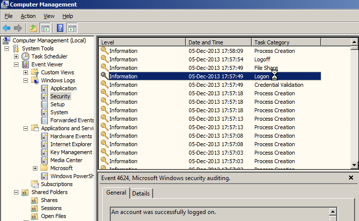Click the Forward arrow toolbar icon
Screen dimensions: 359x221
coord(17,28)
